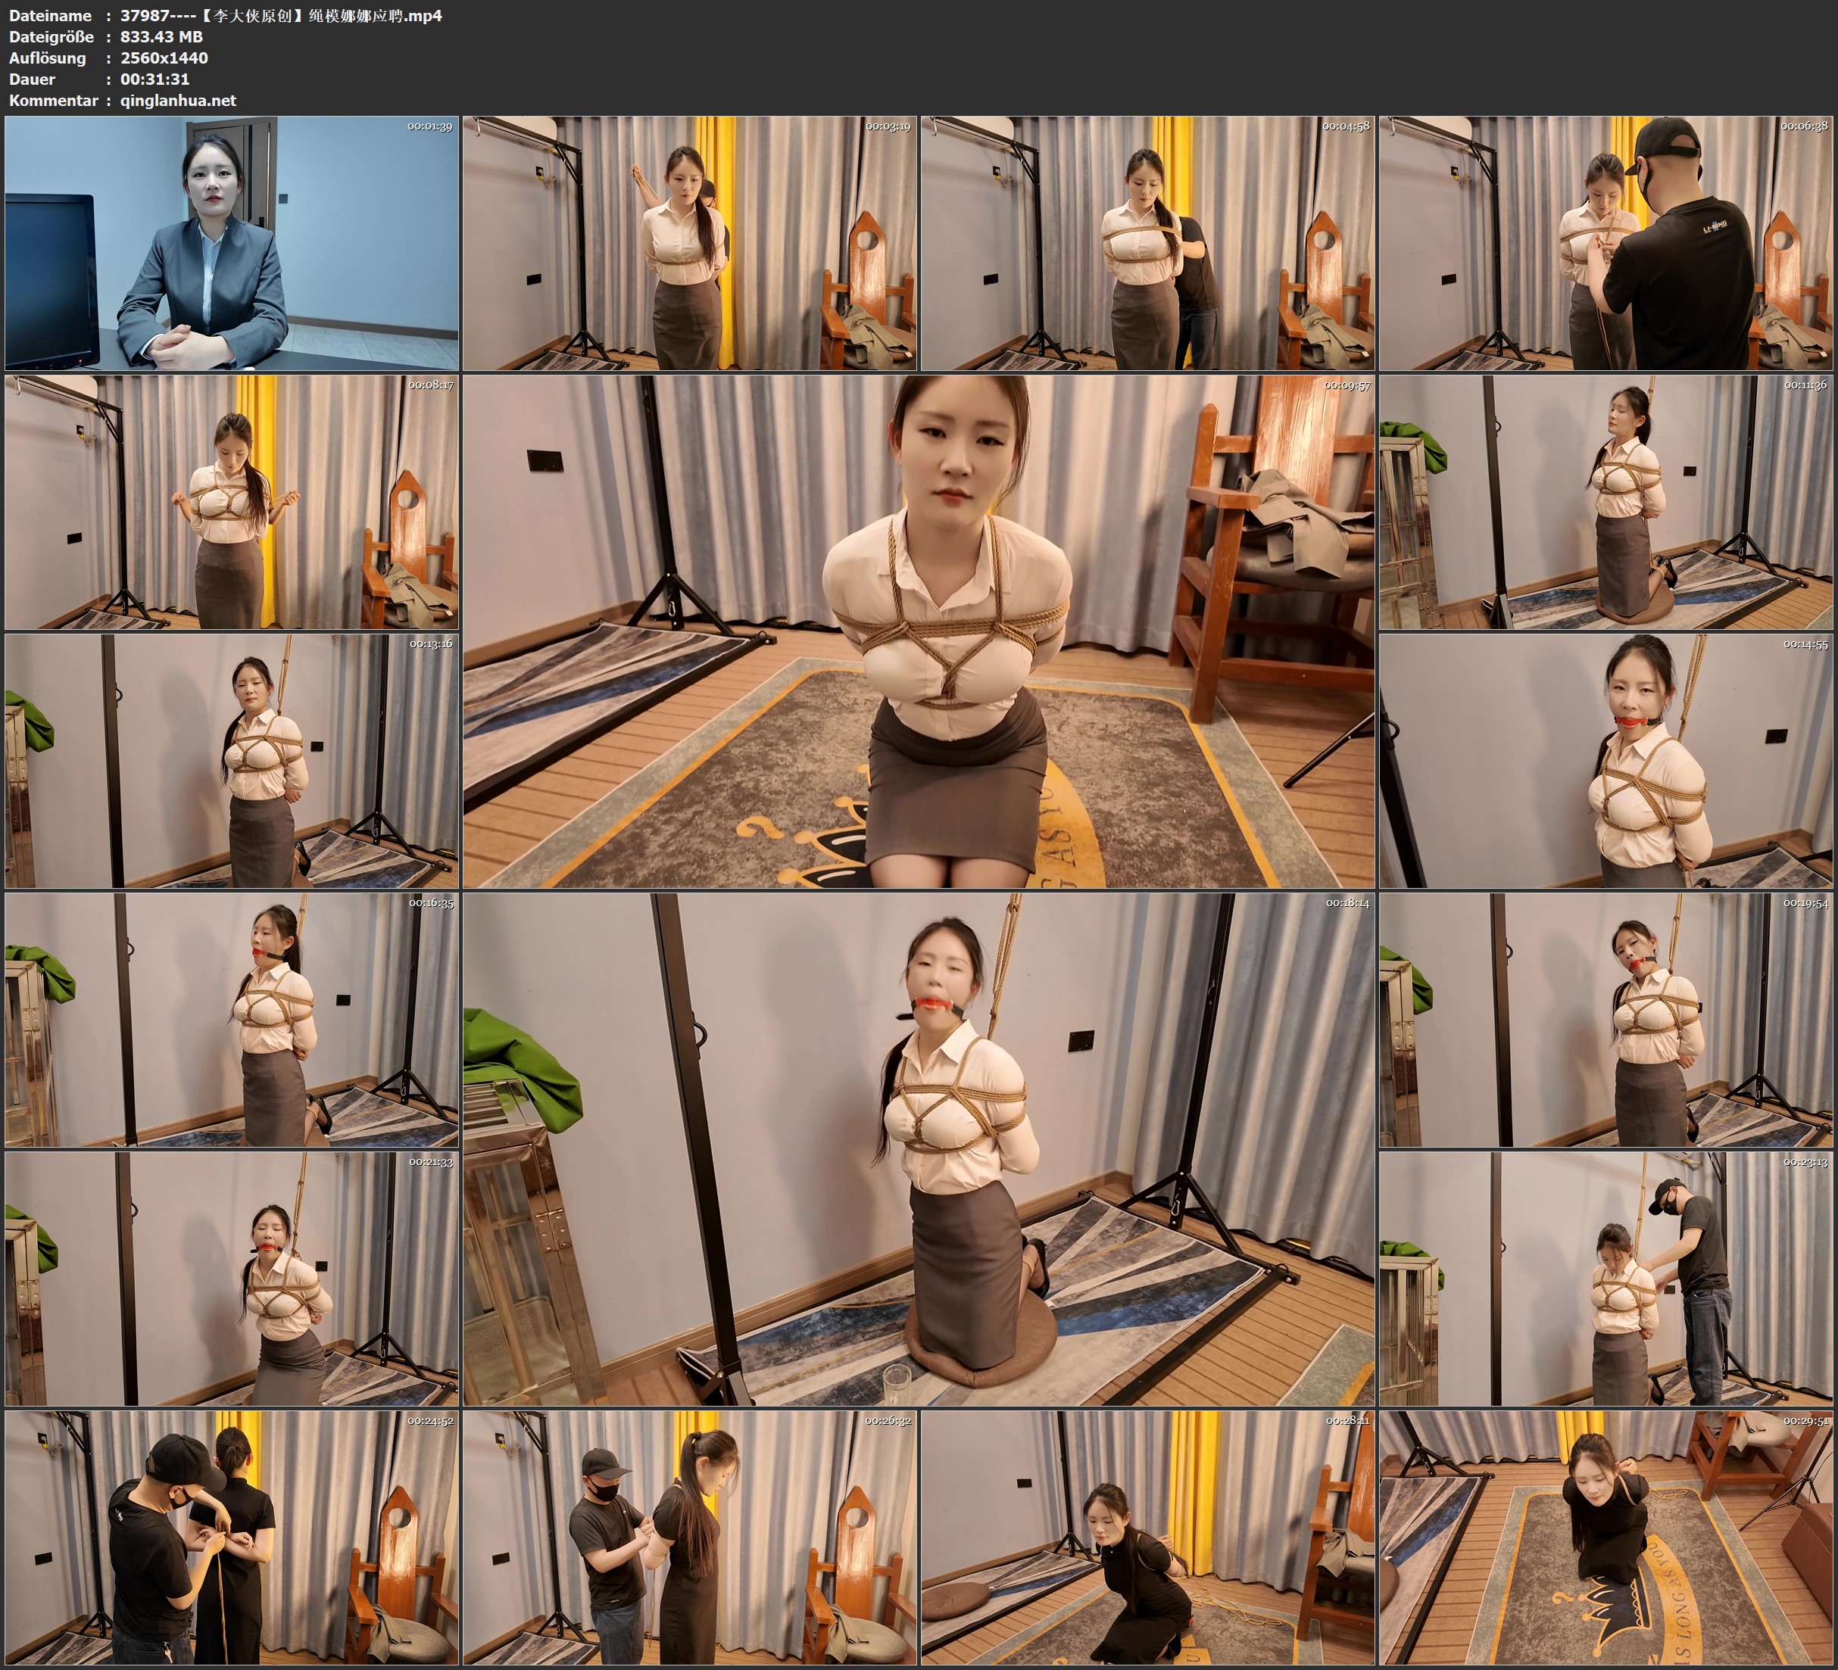The height and width of the screenshot is (1670, 1838).
Task: Open the last thumbnail at 00:29:51
Action: click(x=1605, y=1537)
